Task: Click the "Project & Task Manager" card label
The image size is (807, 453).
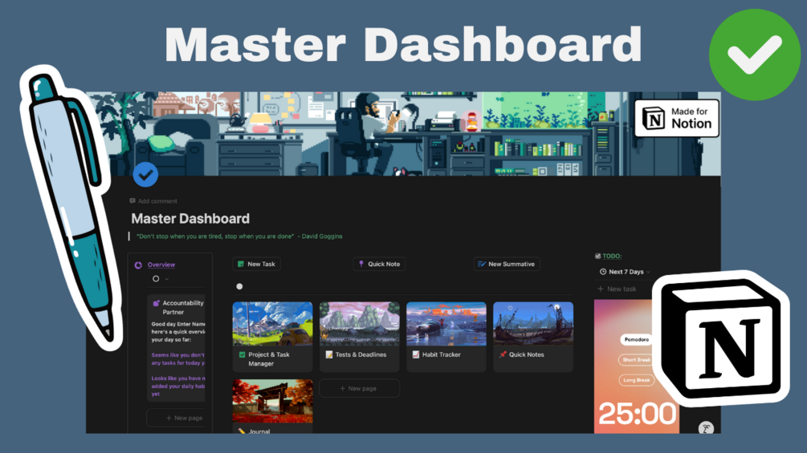Action: pos(269,359)
